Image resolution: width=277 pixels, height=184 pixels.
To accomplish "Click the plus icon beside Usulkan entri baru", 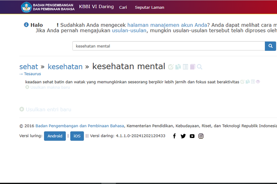I will [22, 109].
